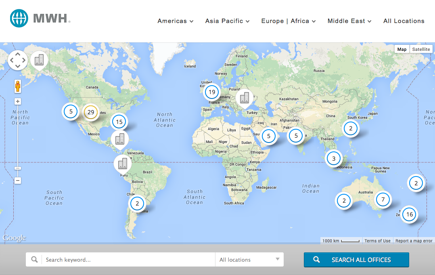
Task: Open the office building marker near Alaska
Action: 39,60
